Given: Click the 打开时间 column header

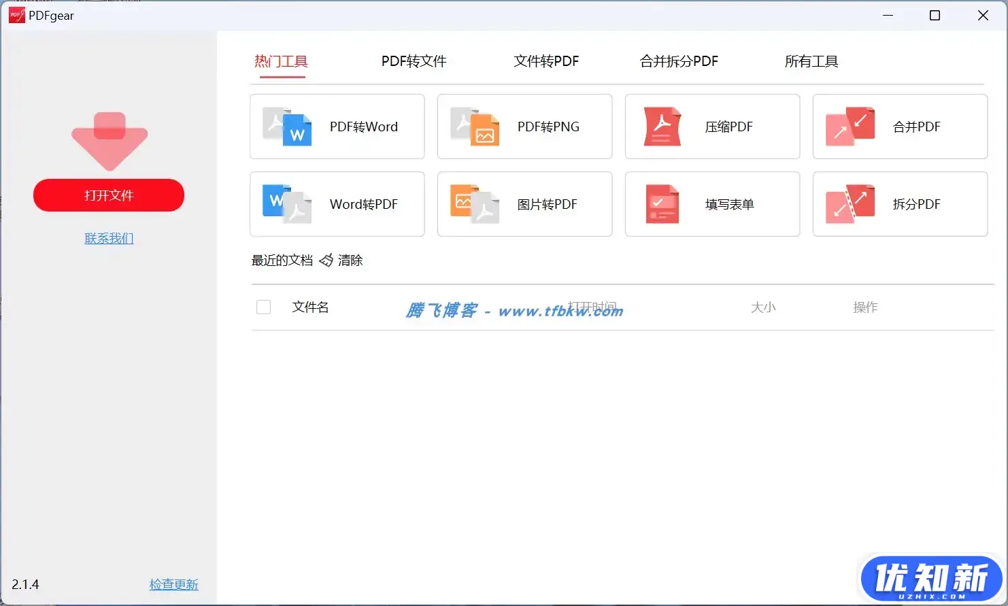Looking at the screenshot, I should tap(593, 307).
